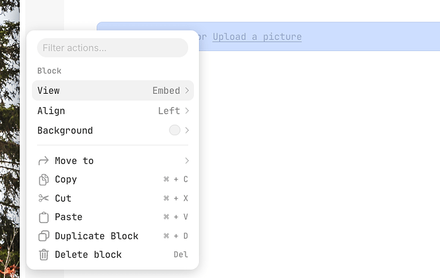Click the Paste clipboard icon
440x278 pixels.
pos(43,217)
